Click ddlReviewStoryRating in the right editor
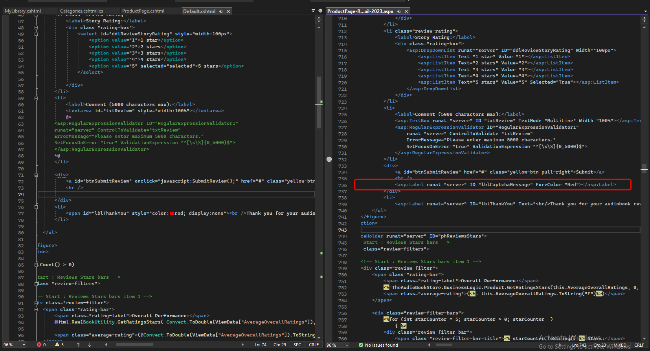 click(541, 50)
